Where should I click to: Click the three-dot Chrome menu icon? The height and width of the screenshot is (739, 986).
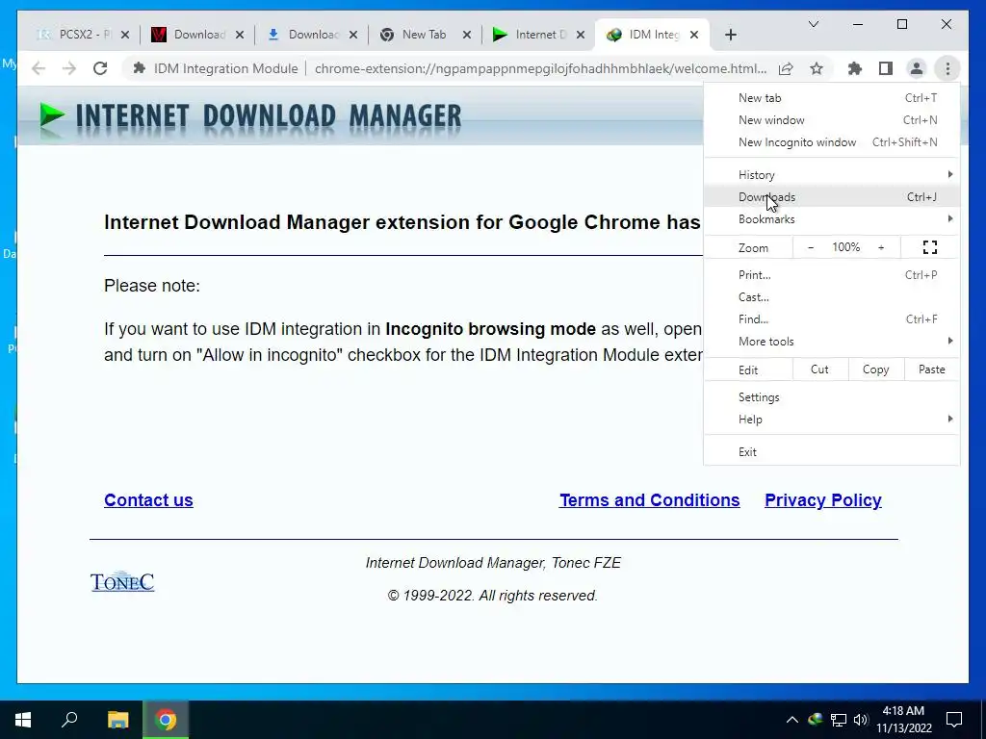(947, 68)
